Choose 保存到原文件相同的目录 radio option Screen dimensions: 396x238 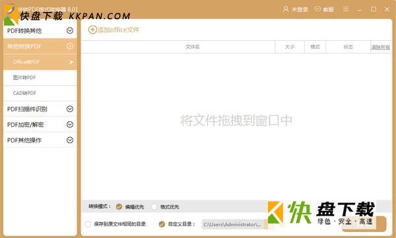[x=88, y=224]
